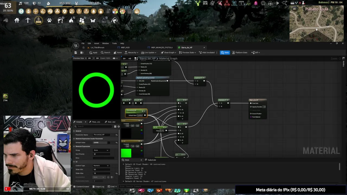
Task: Open the Help menu
Action: tap(122, 43)
